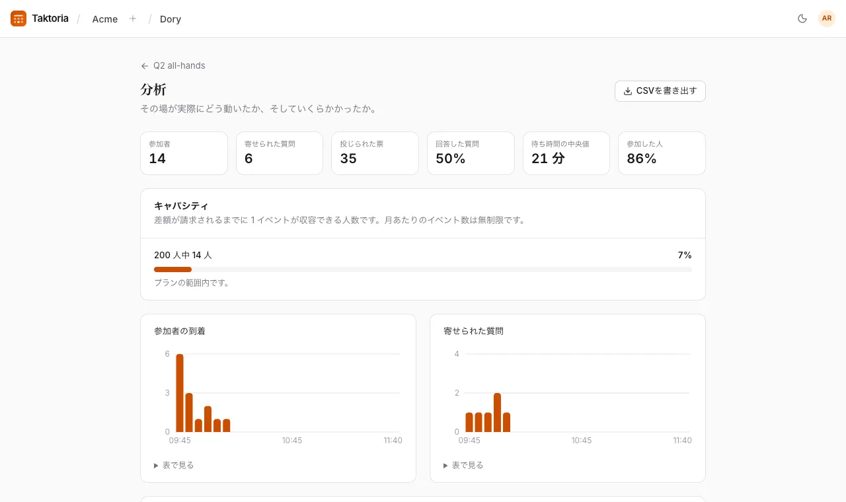846x502 pixels.
Task: Click the 200 人中 14 人 text
Action: pyautogui.click(x=183, y=255)
